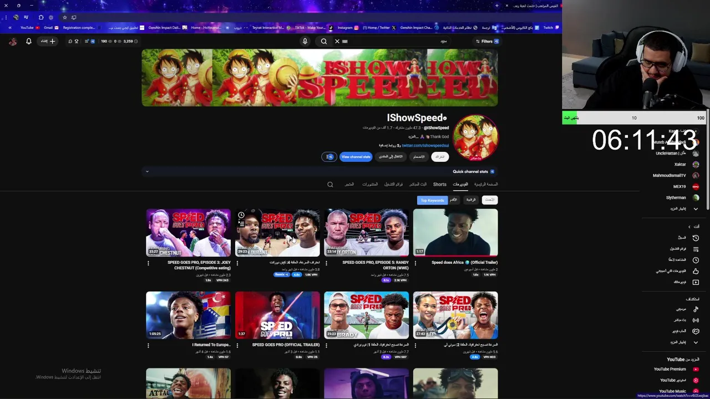
Task: Switch to the Live tab
Action: pos(418,184)
